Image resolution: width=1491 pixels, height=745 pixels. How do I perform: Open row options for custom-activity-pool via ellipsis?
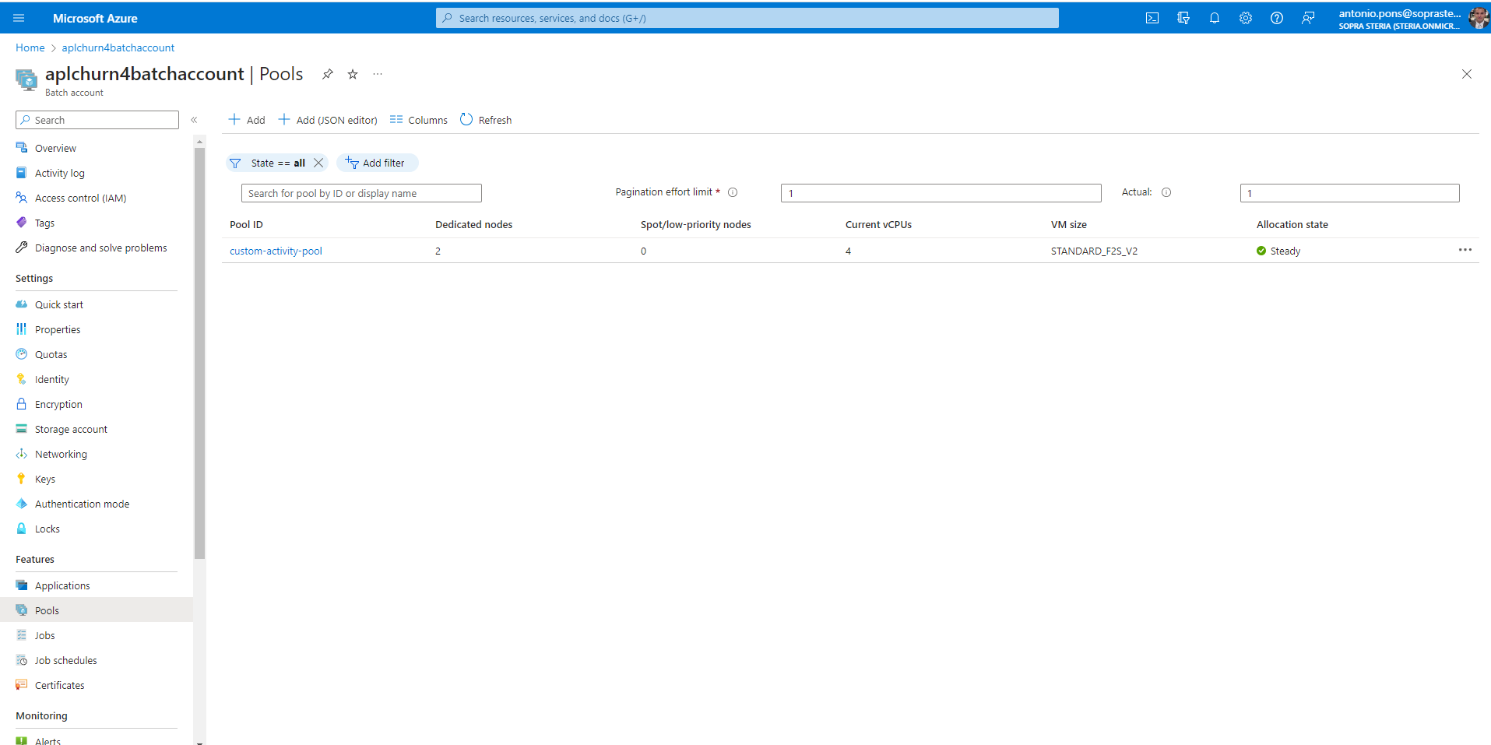[1465, 250]
